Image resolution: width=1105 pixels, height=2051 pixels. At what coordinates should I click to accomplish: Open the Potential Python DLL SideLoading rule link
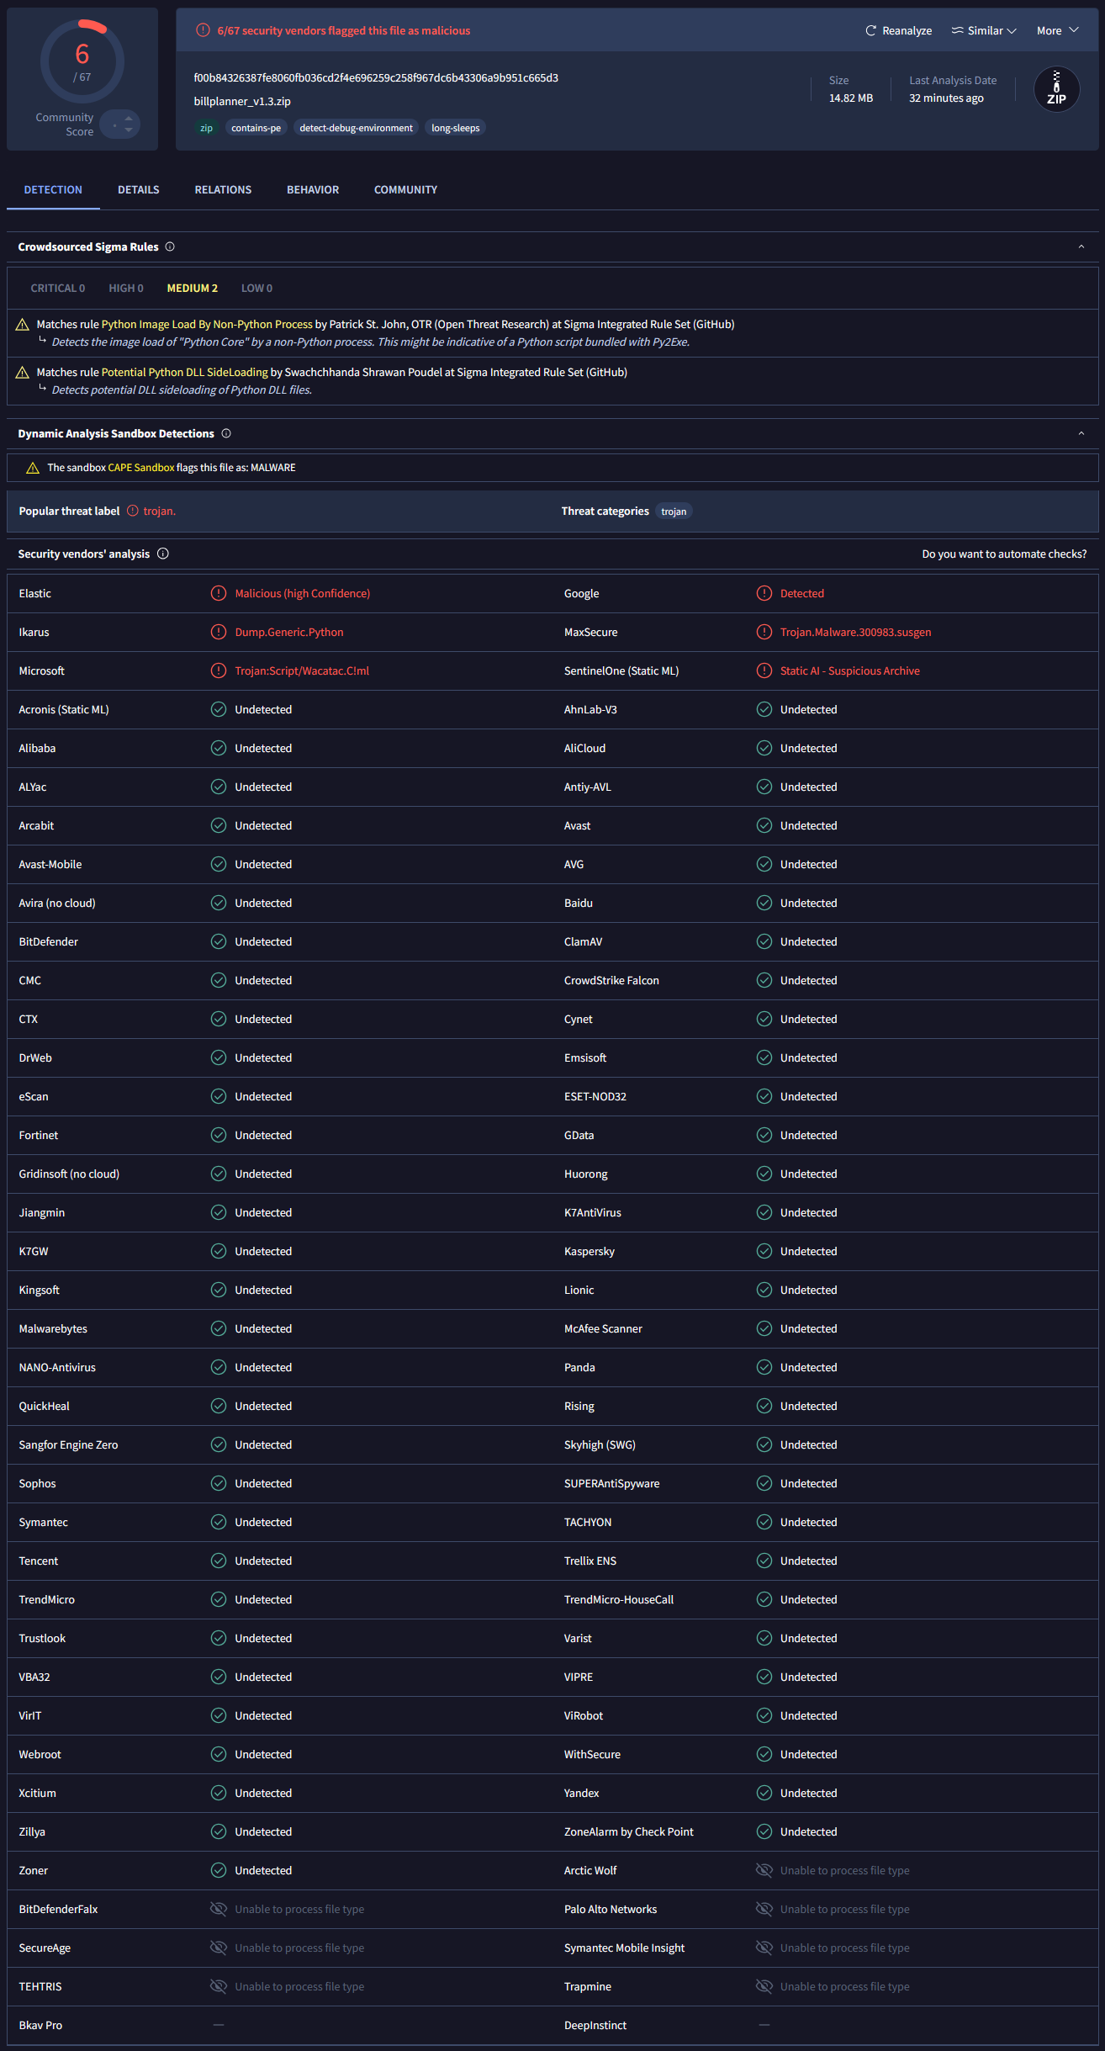pyautogui.click(x=185, y=372)
